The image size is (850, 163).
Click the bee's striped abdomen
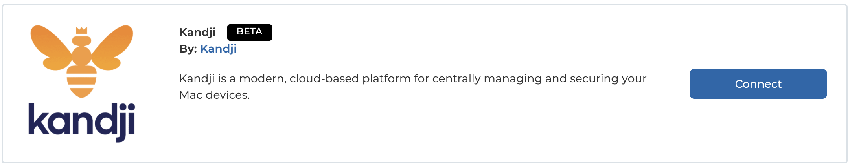(82, 81)
